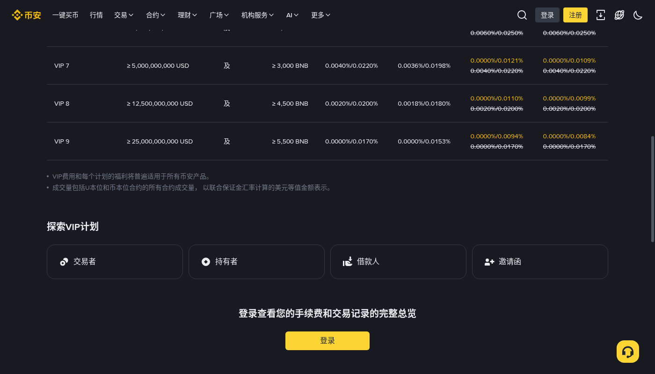Image resolution: width=655 pixels, height=374 pixels.
Task: Click the download app icon
Action: [x=601, y=15]
